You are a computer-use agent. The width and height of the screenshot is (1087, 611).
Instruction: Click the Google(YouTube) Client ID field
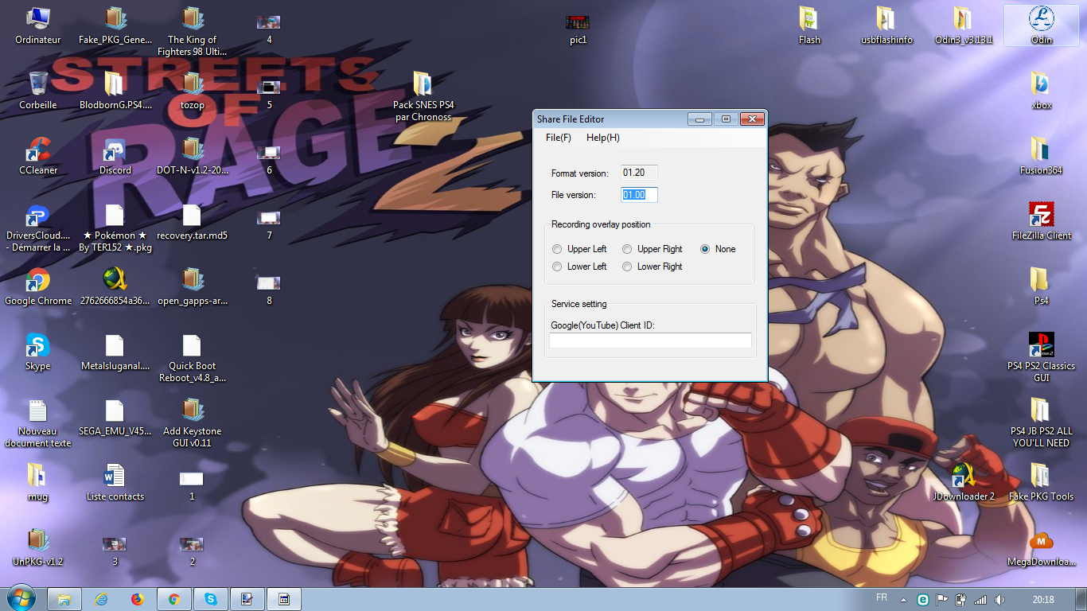(x=650, y=341)
